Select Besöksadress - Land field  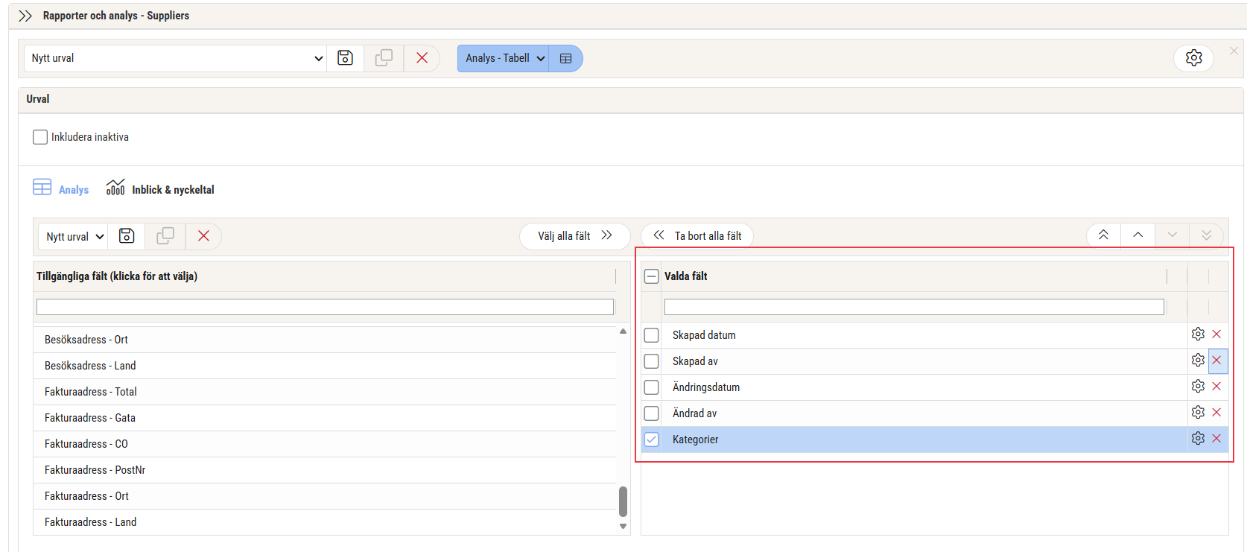pos(325,366)
